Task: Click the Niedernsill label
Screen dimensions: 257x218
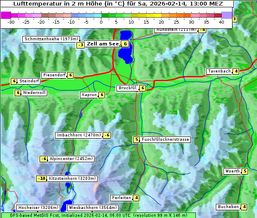Action: pos(34,93)
